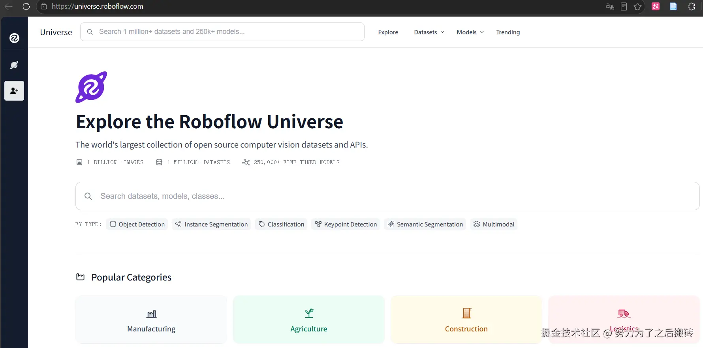Viewport: 703px width, 348px height.
Task: Open the Explore nav item
Action: [x=388, y=32]
